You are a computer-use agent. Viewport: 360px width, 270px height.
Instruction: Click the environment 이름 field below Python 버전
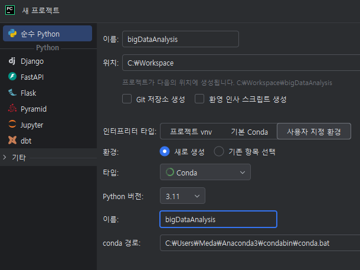[218, 219]
